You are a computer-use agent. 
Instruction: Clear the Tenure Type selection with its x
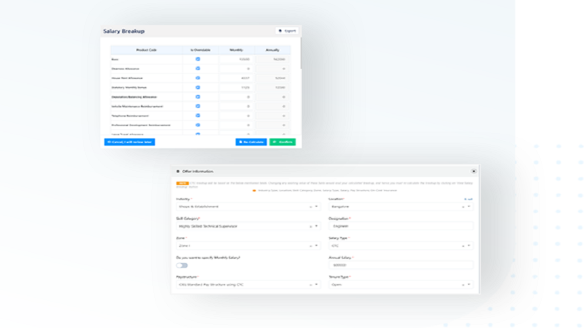463,285
